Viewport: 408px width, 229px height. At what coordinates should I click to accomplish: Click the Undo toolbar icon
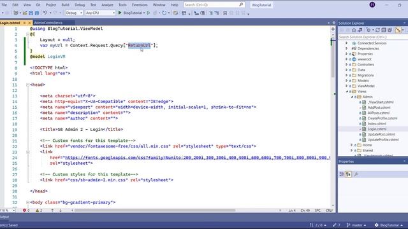(x=45, y=13)
